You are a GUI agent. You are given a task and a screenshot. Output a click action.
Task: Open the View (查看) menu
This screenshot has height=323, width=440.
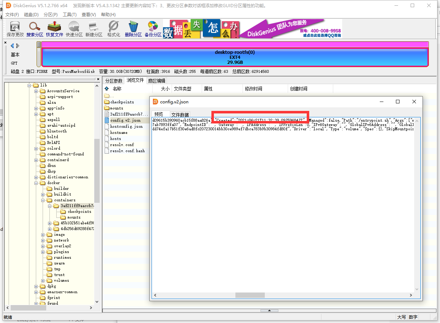tap(89, 15)
